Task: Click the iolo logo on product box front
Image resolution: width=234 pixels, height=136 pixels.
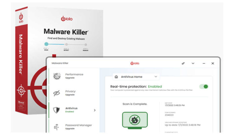Action: [67, 18]
